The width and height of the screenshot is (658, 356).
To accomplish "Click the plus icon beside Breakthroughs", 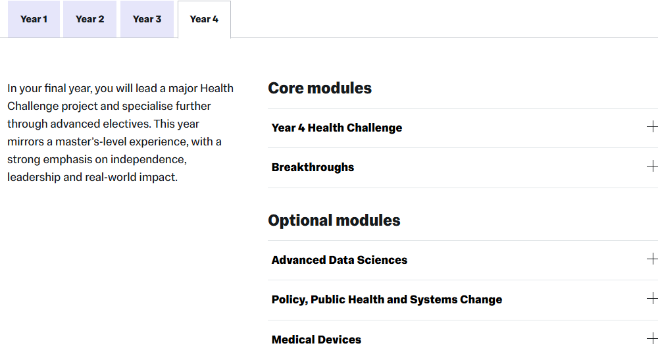I will [652, 166].
